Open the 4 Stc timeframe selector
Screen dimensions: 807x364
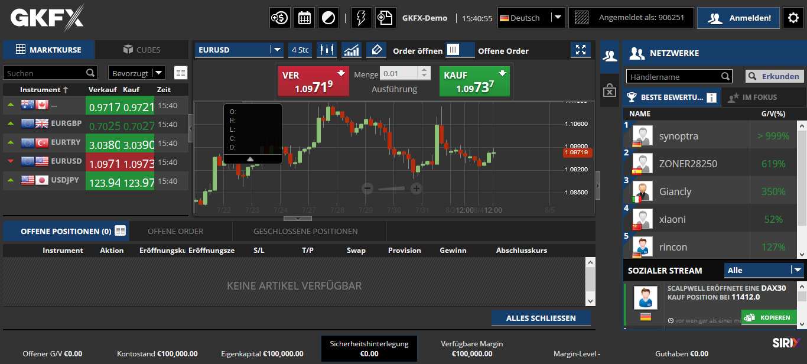pos(300,50)
